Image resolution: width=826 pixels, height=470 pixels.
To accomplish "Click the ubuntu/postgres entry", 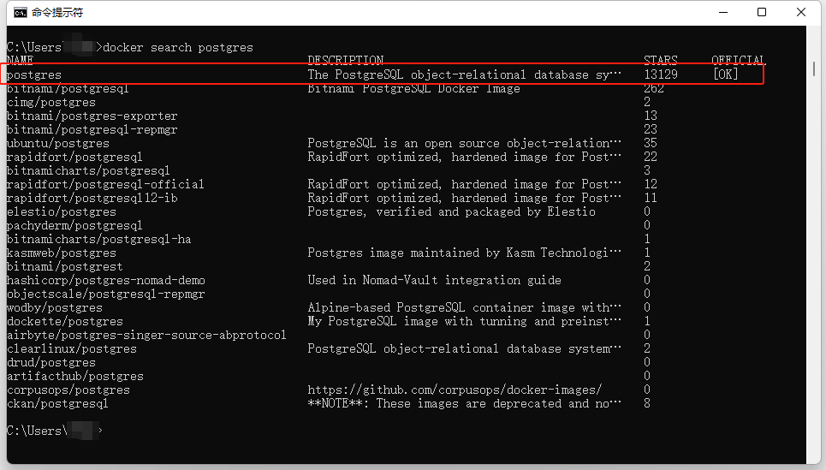I will tap(58, 143).
